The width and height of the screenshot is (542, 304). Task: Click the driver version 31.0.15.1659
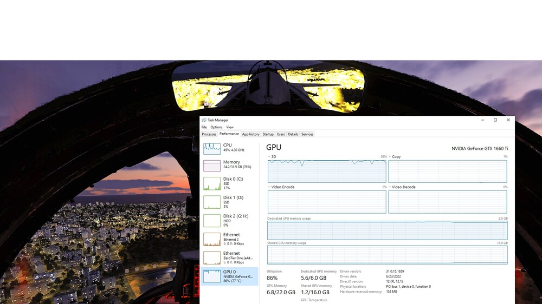click(395, 272)
